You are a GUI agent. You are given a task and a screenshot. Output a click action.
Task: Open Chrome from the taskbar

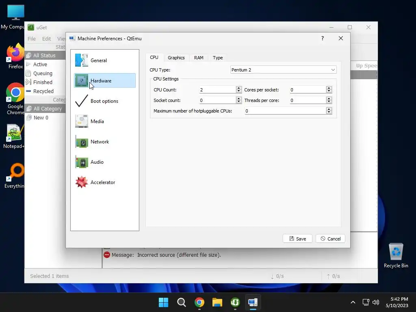(x=199, y=302)
